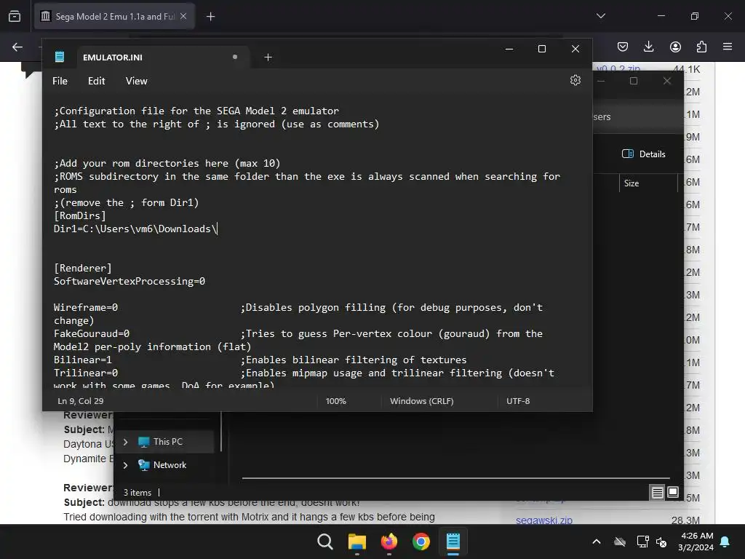Select Network in navigation pane

169,465
